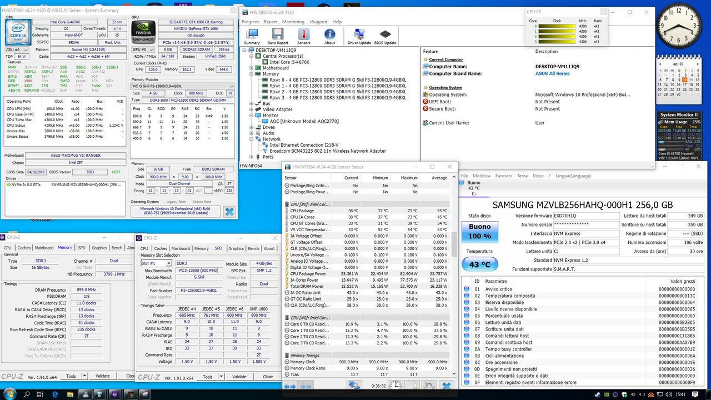The image size is (711, 400).
Task: Switch to Bench tab in right CPU-Z
Action: 253,248
